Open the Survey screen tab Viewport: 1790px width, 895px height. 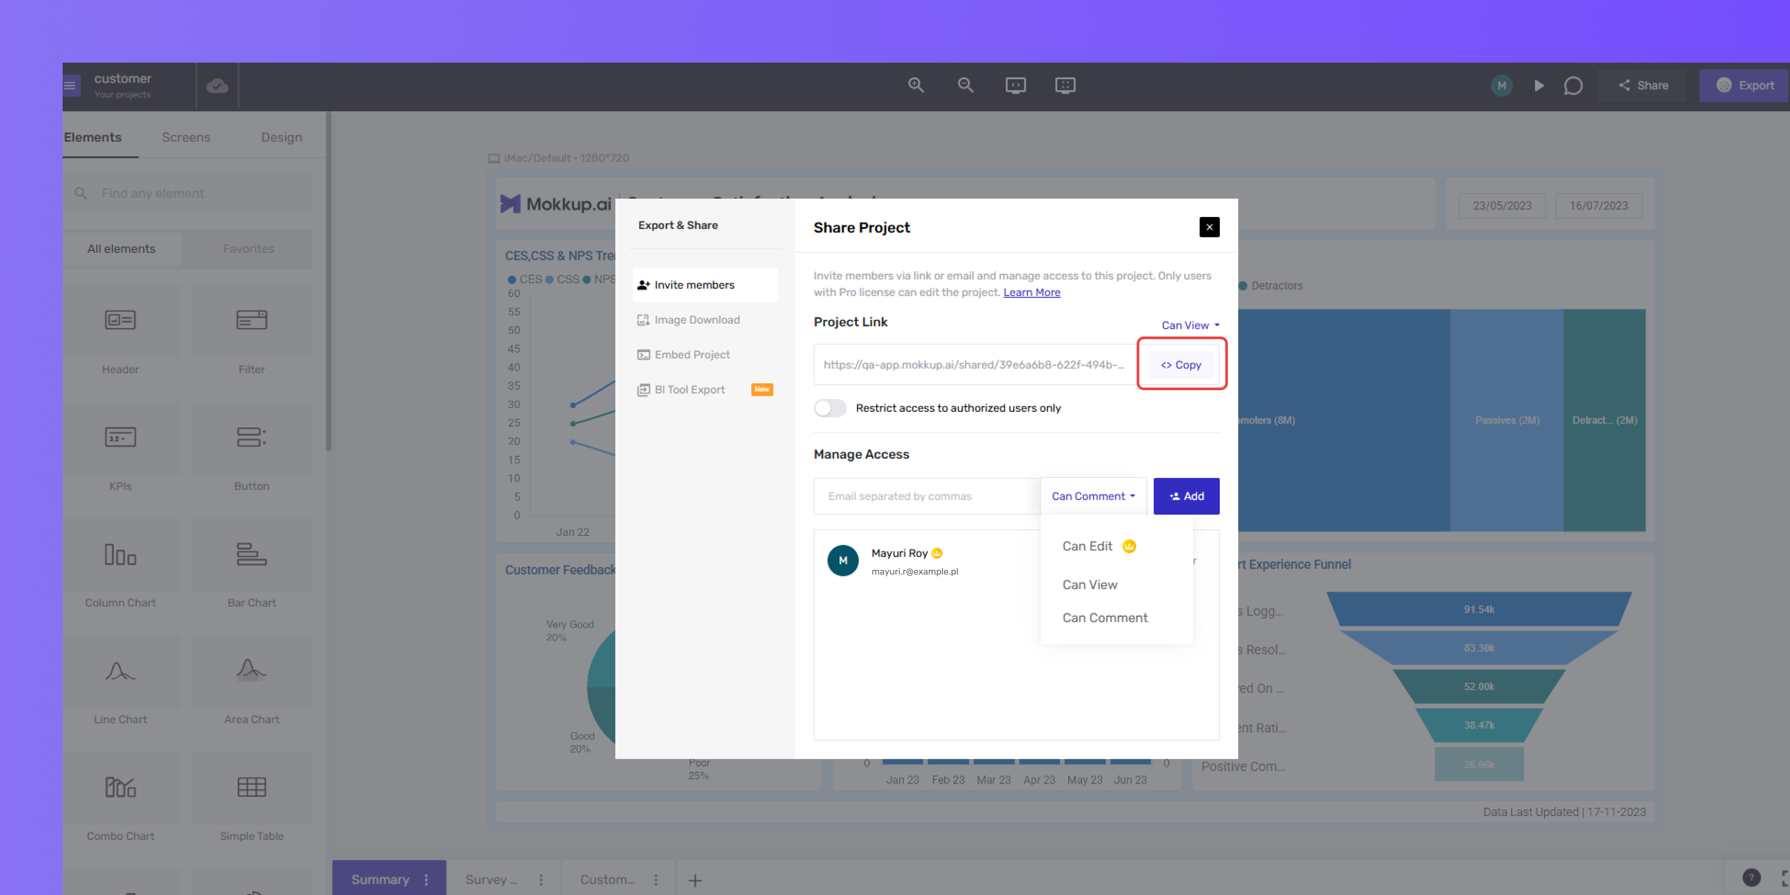tap(490, 880)
